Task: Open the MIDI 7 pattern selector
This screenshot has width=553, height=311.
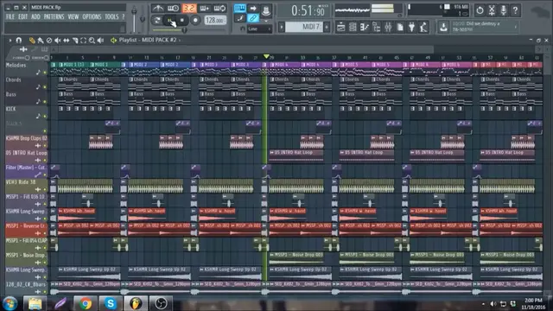Action: pyautogui.click(x=304, y=27)
